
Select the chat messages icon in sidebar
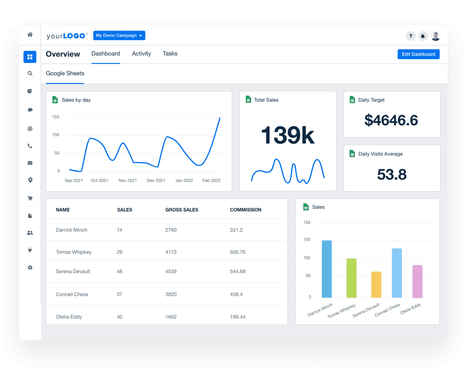30,110
